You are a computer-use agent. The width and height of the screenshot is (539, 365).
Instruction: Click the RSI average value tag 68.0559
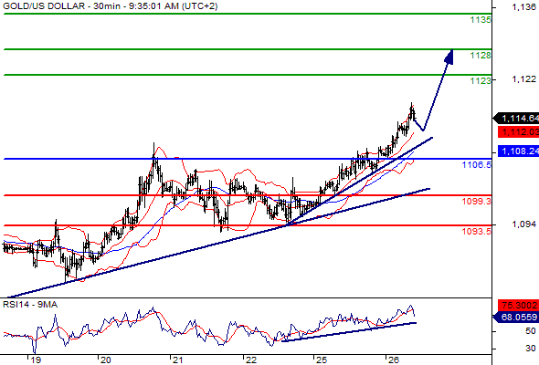tap(516, 317)
